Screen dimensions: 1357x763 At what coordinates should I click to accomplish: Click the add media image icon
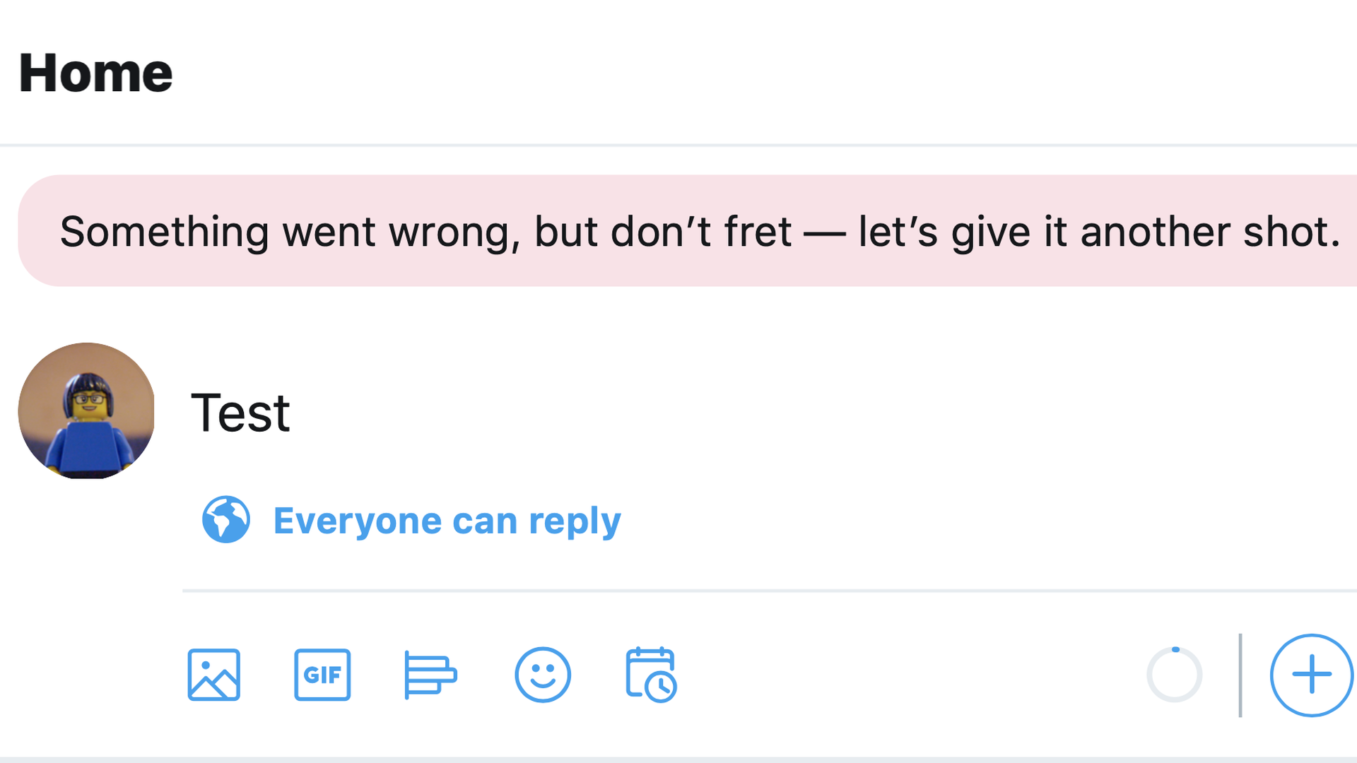tap(213, 675)
